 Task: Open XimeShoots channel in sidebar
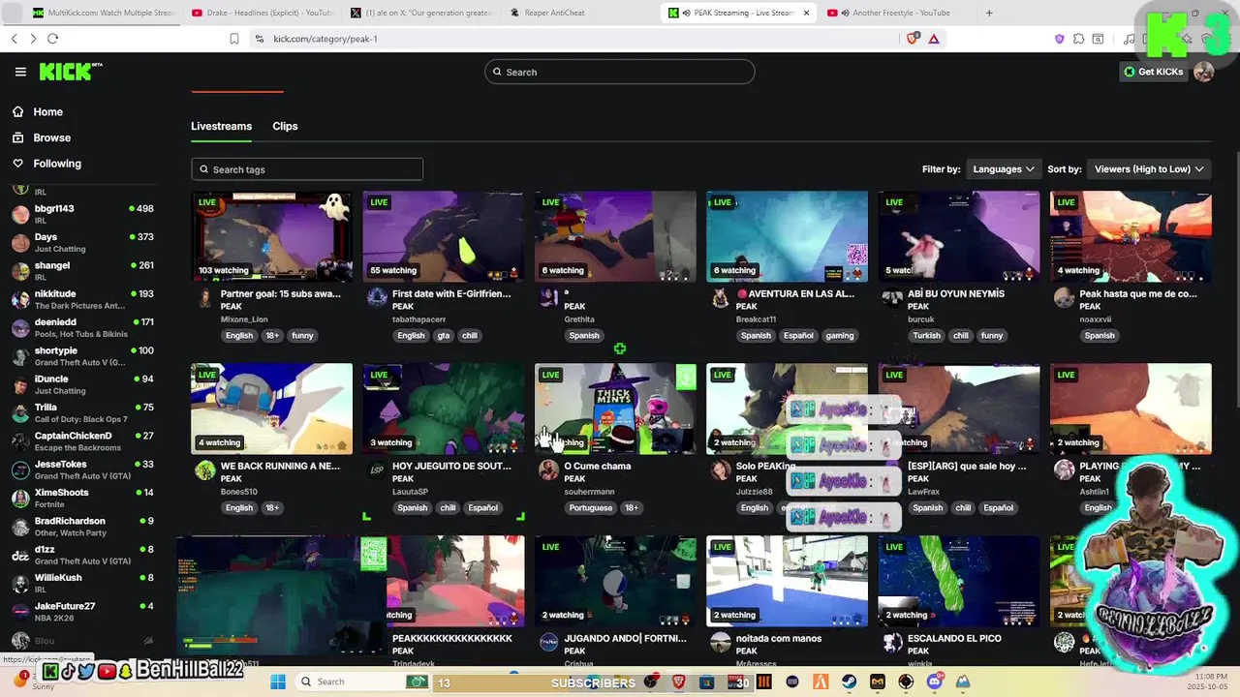tap(82, 498)
